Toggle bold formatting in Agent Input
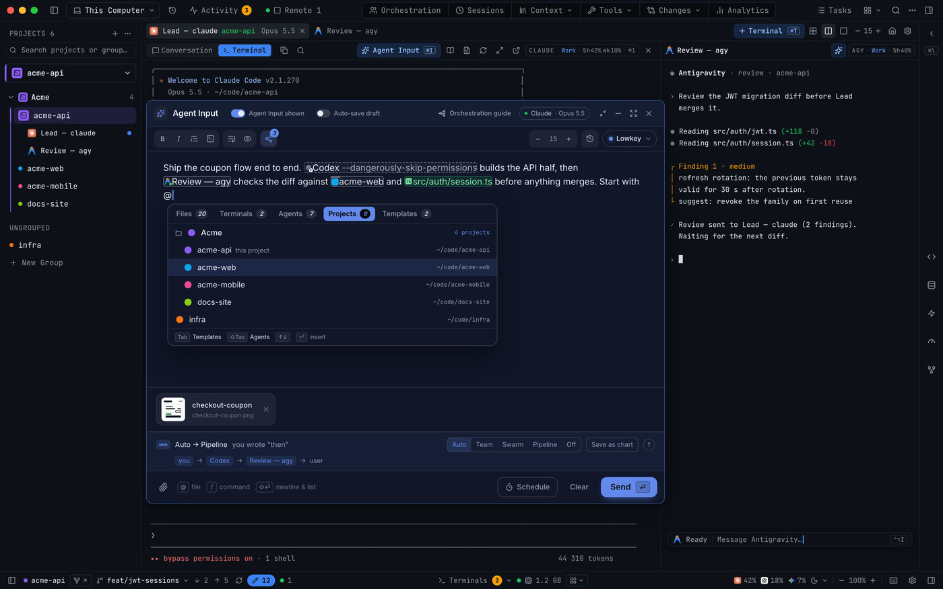The image size is (943, 589). (162, 139)
